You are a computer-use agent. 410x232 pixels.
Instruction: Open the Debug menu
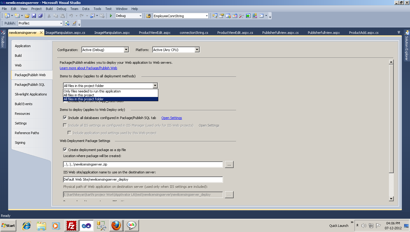pos(61,9)
